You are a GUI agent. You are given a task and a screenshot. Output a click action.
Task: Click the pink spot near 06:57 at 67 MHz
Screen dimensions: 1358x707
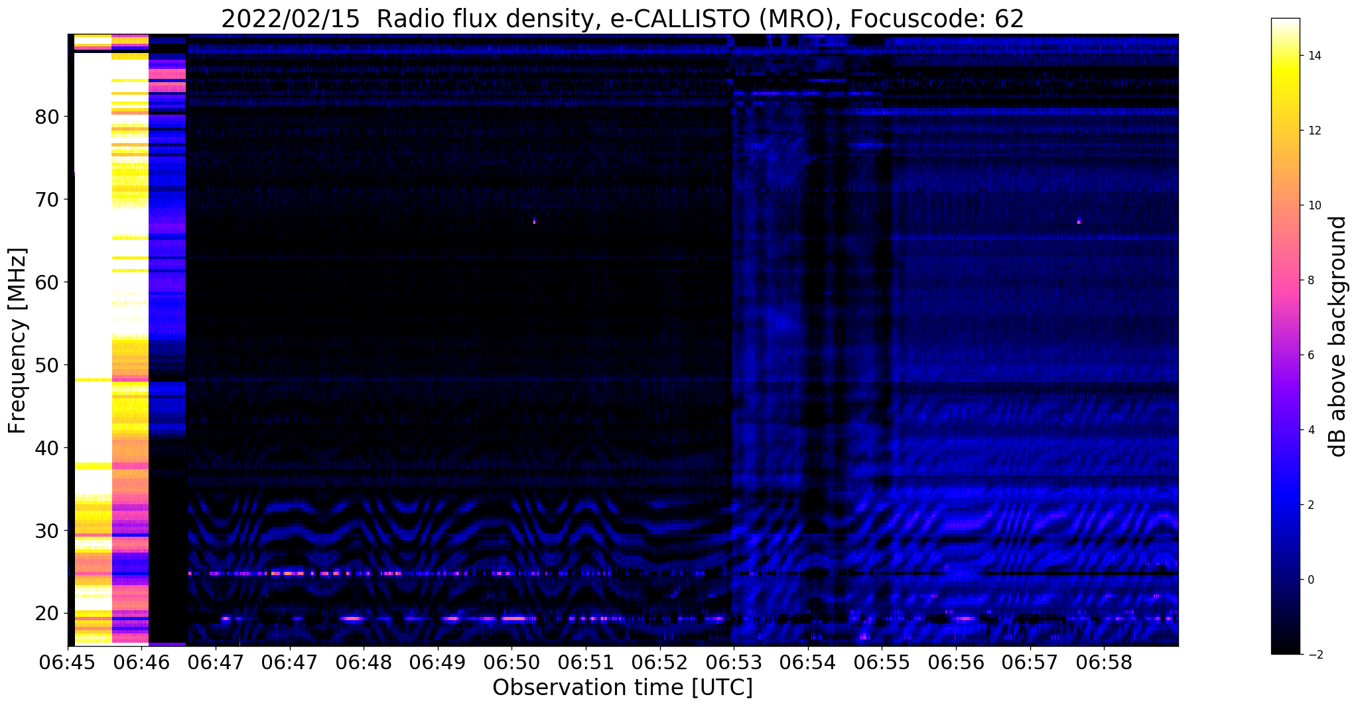click(x=1079, y=221)
